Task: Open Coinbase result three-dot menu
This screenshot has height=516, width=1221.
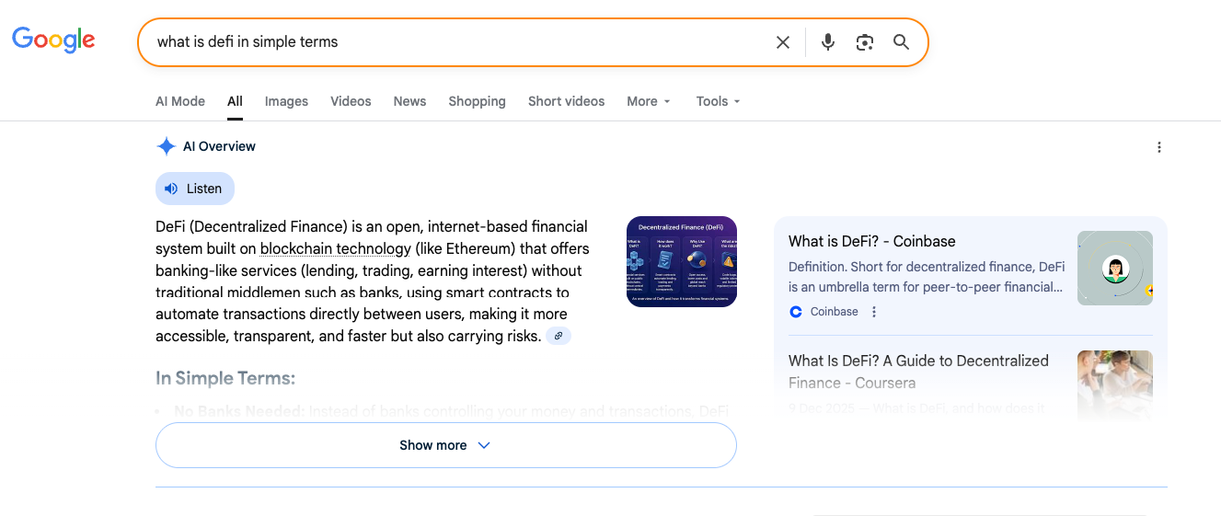Action: click(874, 312)
